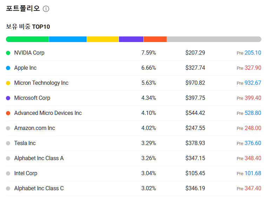Open NVIDIA Corp stock
This screenshot has width=267, height=199.
coord(29,53)
